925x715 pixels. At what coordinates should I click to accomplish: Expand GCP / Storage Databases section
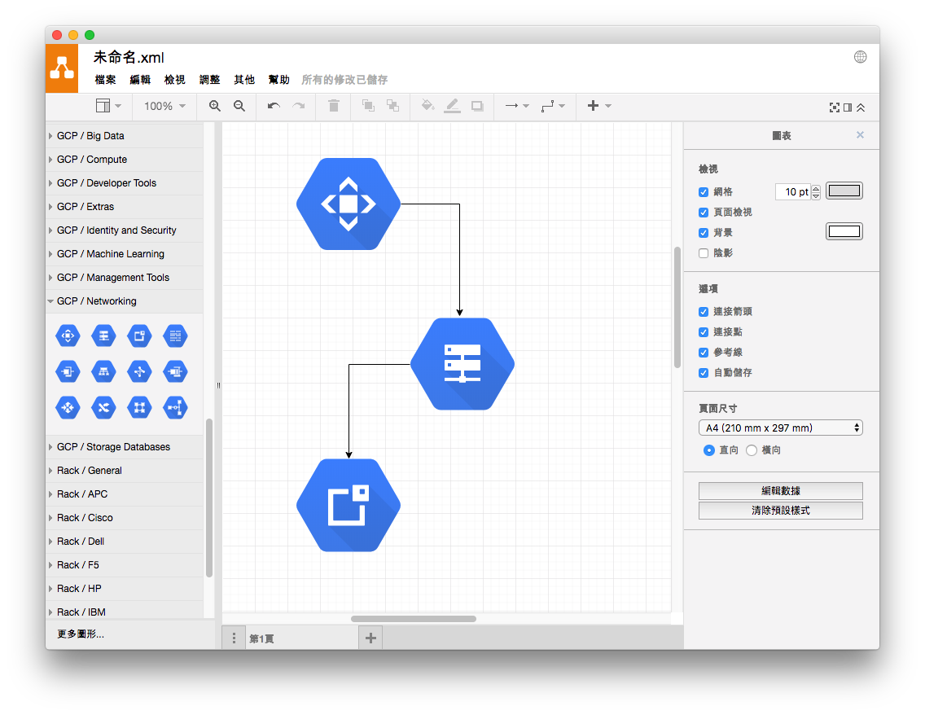[125, 446]
